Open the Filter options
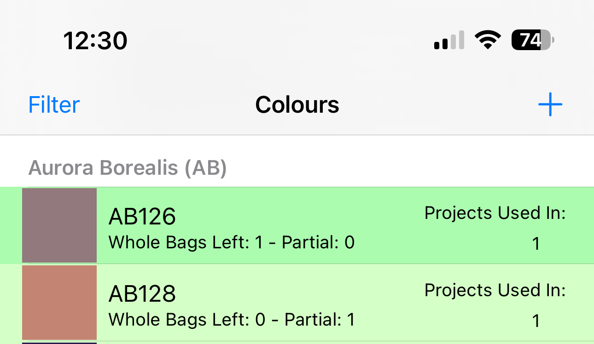The image size is (594, 344). click(54, 105)
